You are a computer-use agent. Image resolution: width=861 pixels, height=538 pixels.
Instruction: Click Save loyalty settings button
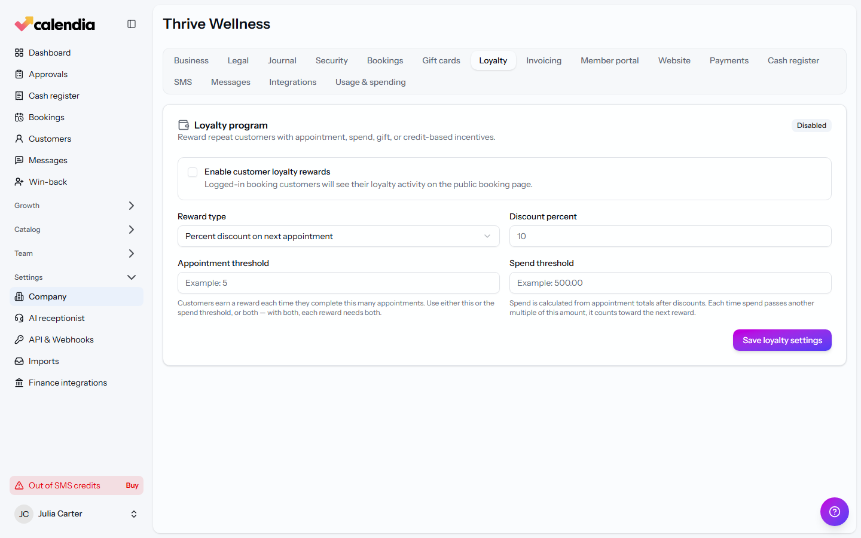click(x=782, y=340)
